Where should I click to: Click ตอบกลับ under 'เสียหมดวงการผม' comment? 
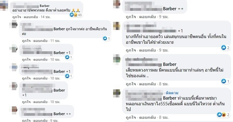[x=147, y=84]
